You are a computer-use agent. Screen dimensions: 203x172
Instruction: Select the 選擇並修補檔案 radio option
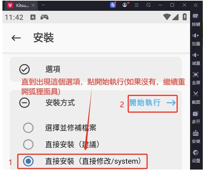pos(28,128)
